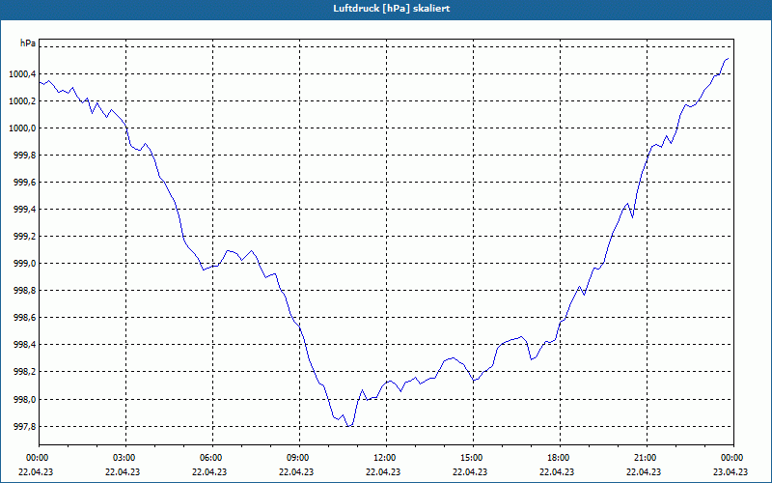Click the 09:00 time label
The height and width of the screenshot is (483, 772).
tap(299, 458)
